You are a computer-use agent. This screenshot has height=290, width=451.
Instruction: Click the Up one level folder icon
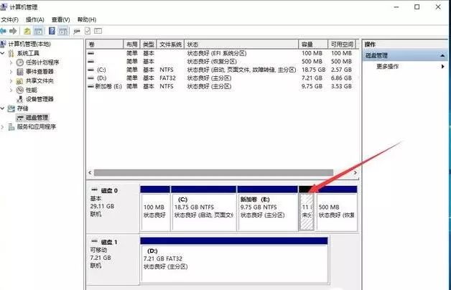[27, 31]
